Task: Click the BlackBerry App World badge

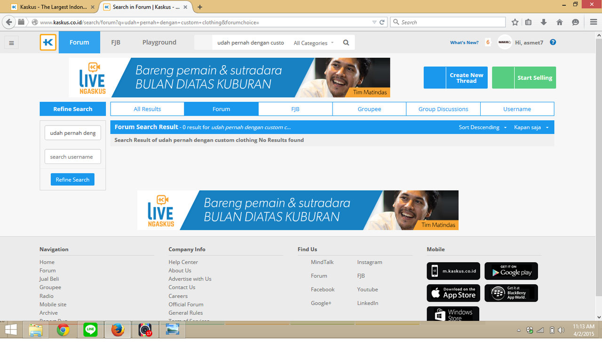Action: [x=511, y=293]
